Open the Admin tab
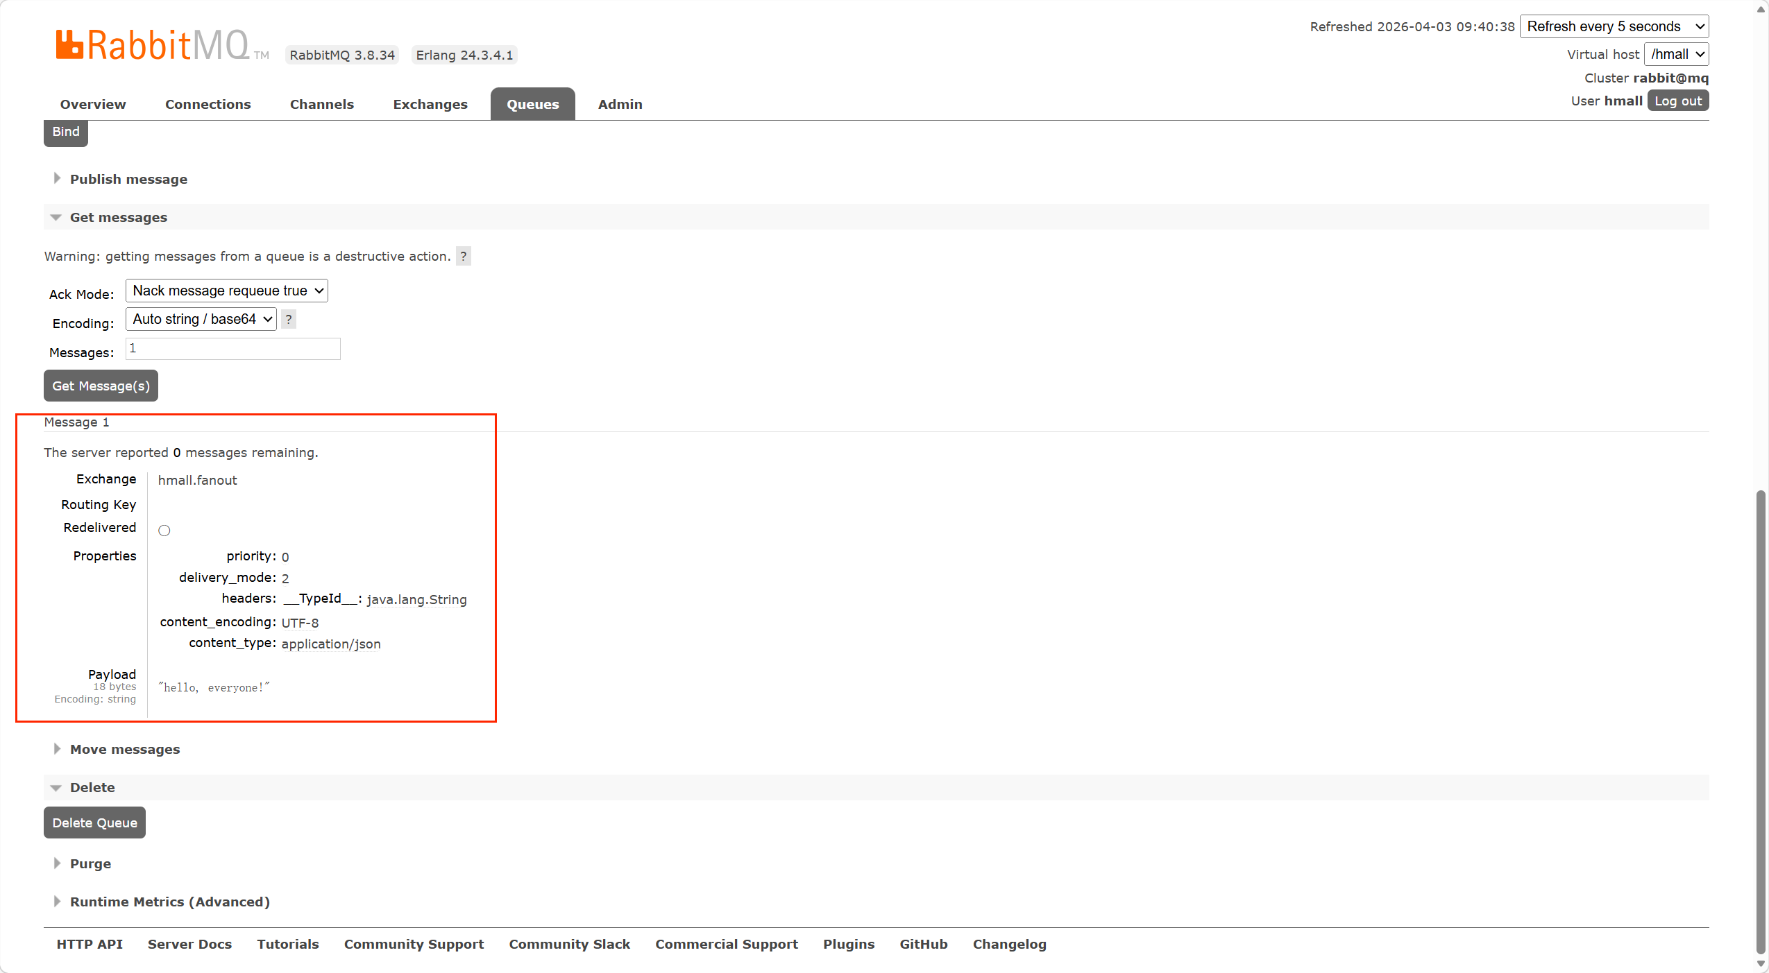The width and height of the screenshot is (1769, 973). pyautogui.click(x=620, y=104)
